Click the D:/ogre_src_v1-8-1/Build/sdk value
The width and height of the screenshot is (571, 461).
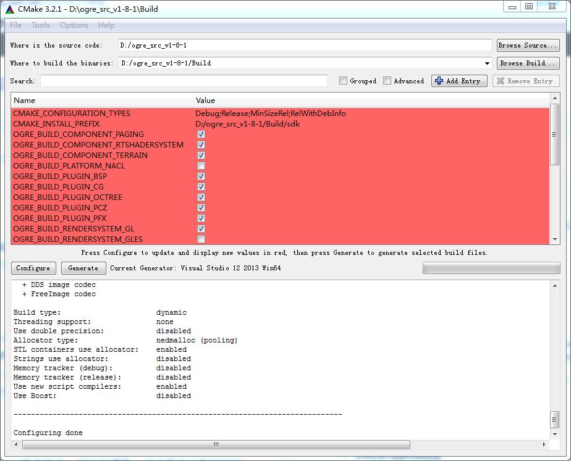coord(248,124)
